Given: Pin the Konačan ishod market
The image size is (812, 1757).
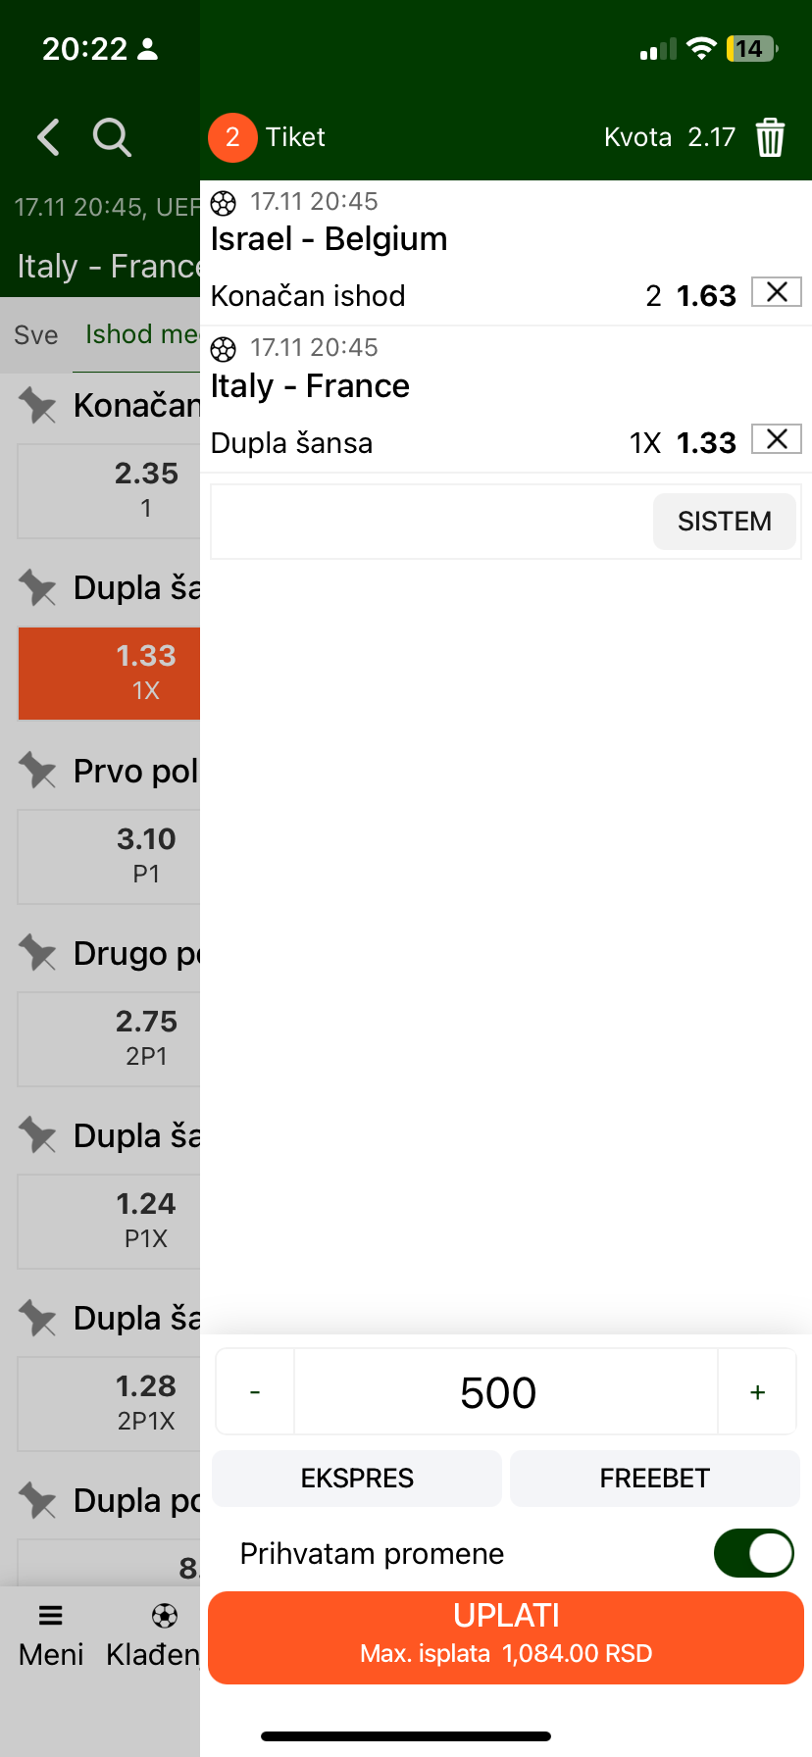Looking at the screenshot, I should (x=38, y=405).
